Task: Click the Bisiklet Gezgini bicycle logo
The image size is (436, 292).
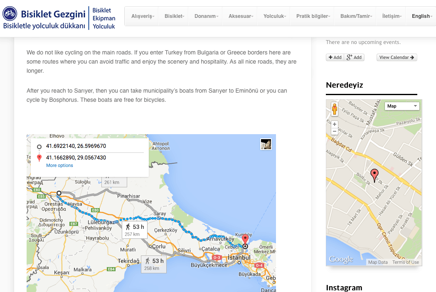Action: 10,15
